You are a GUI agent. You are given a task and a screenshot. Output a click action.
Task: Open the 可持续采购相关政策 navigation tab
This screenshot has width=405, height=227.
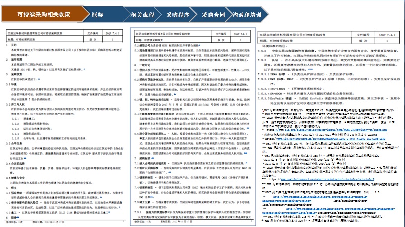pos(44,14)
